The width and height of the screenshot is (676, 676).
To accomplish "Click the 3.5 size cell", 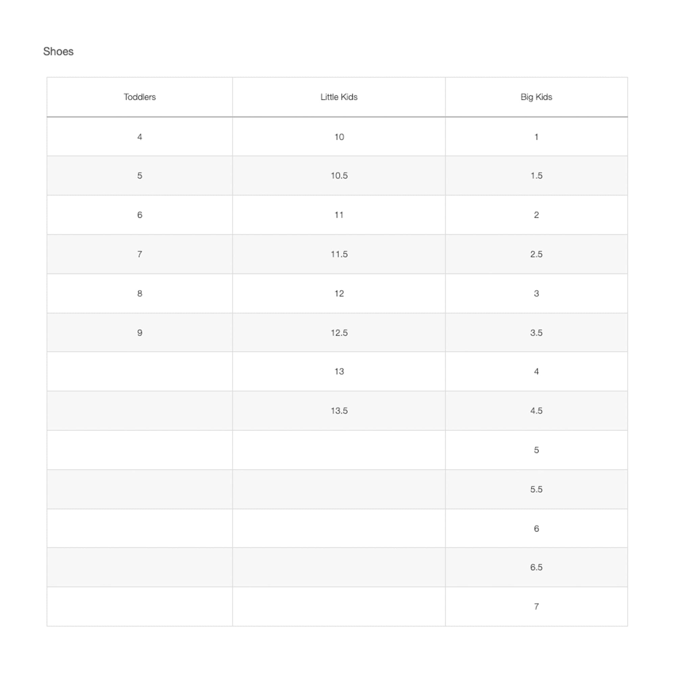I will pyautogui.click(x=536, y=333).
